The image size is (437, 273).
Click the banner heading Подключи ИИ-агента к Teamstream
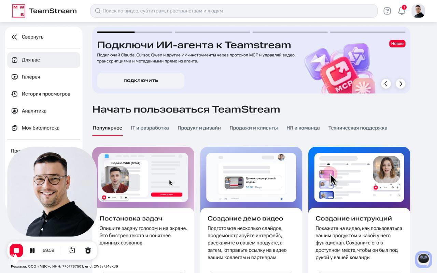194,45
